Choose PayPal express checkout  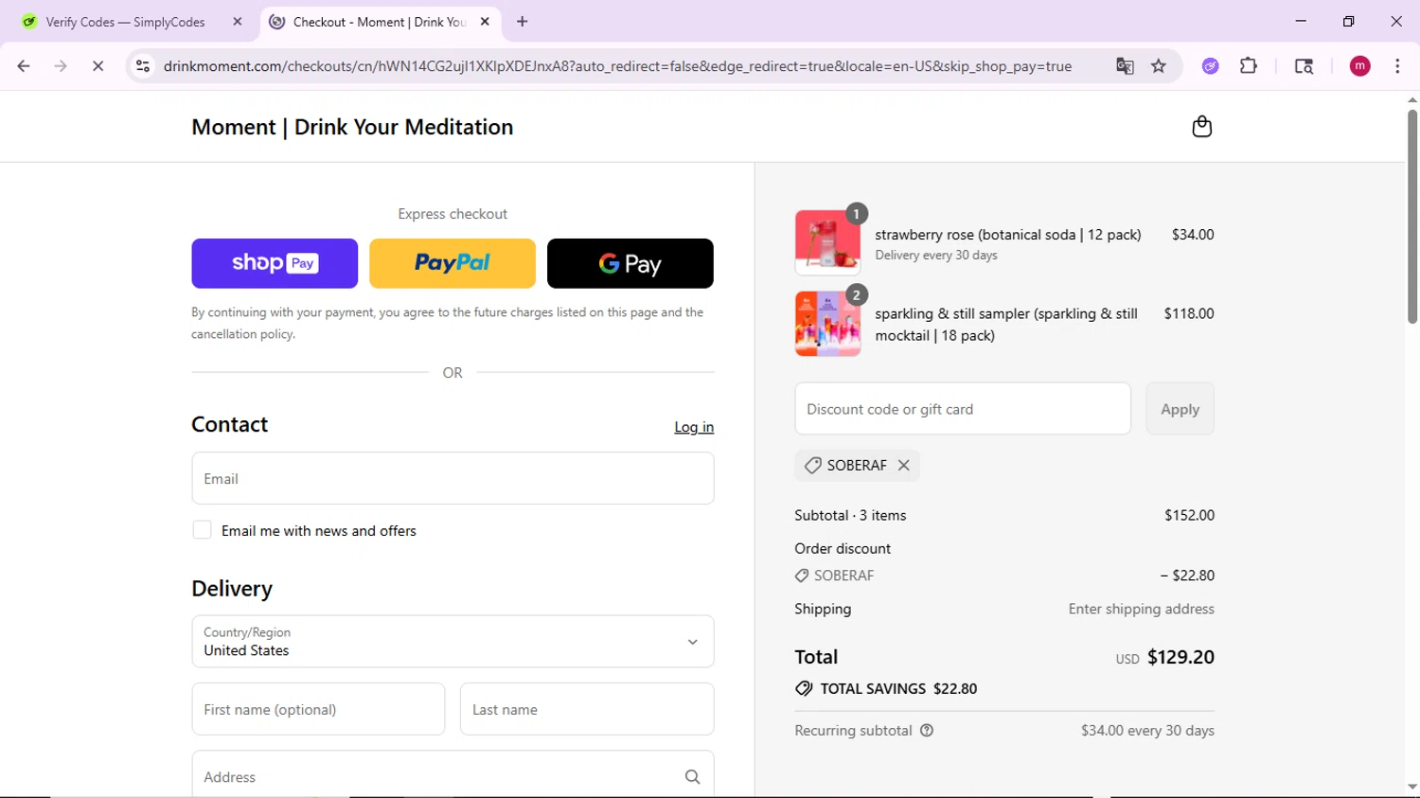[453, 263]
